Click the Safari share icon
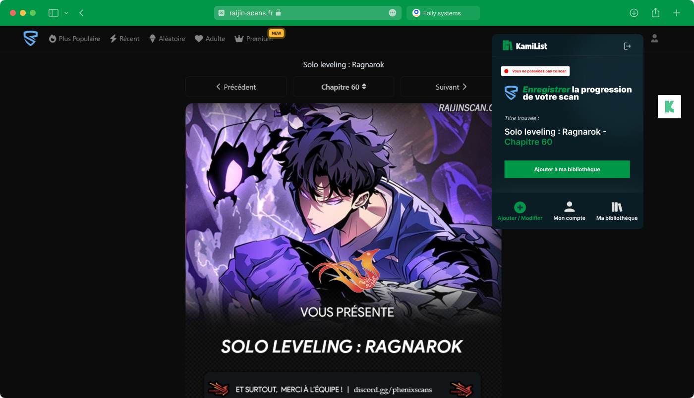 [x=655, y=13]
